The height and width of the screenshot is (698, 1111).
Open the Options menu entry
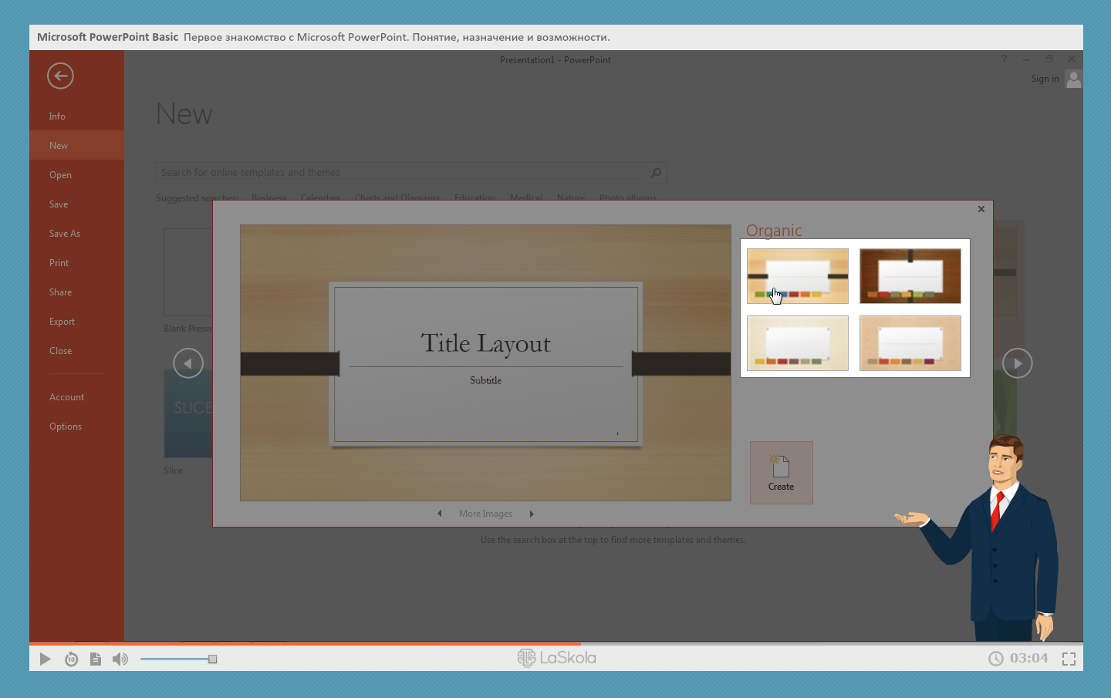[66, 427]
